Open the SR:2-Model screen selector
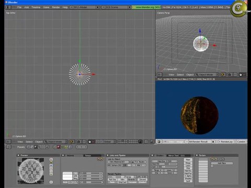Viewport: 251px width, 188px height. (83, 7)
